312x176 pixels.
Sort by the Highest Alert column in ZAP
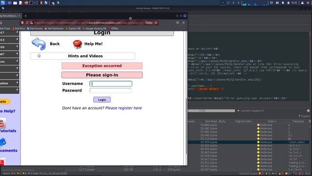coord(243,121)
